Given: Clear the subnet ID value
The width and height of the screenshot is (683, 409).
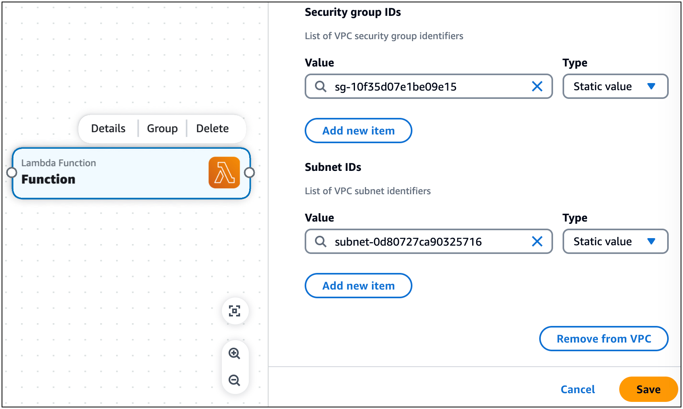Looking at the screenshot, I should coord(537,241).
